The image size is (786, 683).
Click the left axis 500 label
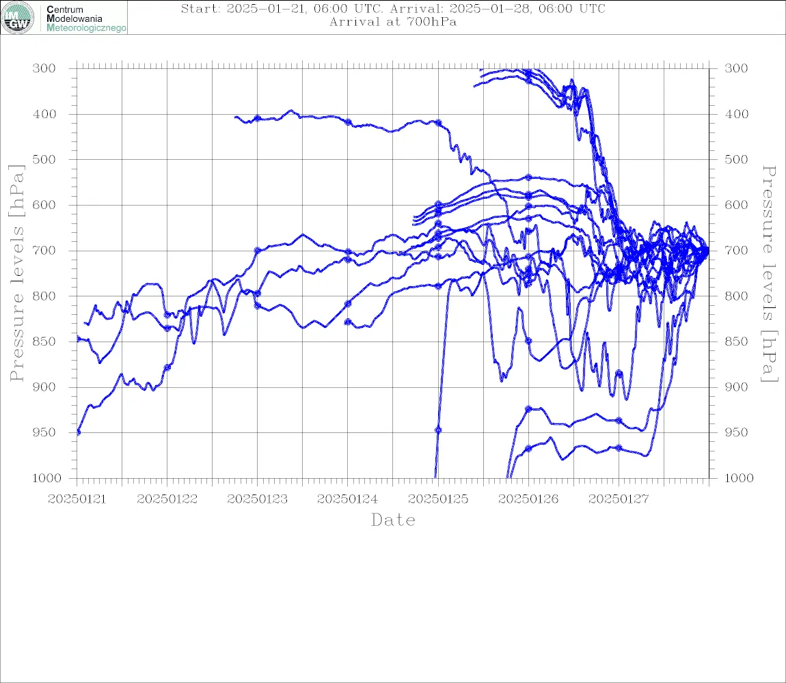click(x=44, y=159)
